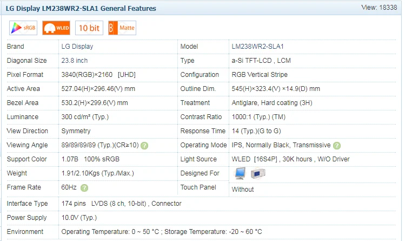The height and width of the screenshot is (241, 405).
Task: Click the 3840(RGB)×2160 UHD pixel format value
Action: click(x=98, y=75)
